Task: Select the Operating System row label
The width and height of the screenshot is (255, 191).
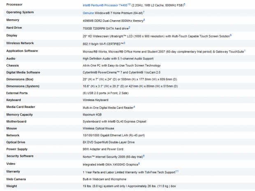Action: 20,12
